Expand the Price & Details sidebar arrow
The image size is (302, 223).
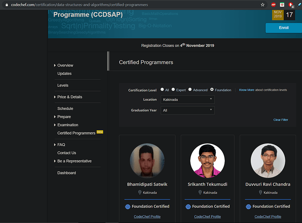(x=55, y=97)
